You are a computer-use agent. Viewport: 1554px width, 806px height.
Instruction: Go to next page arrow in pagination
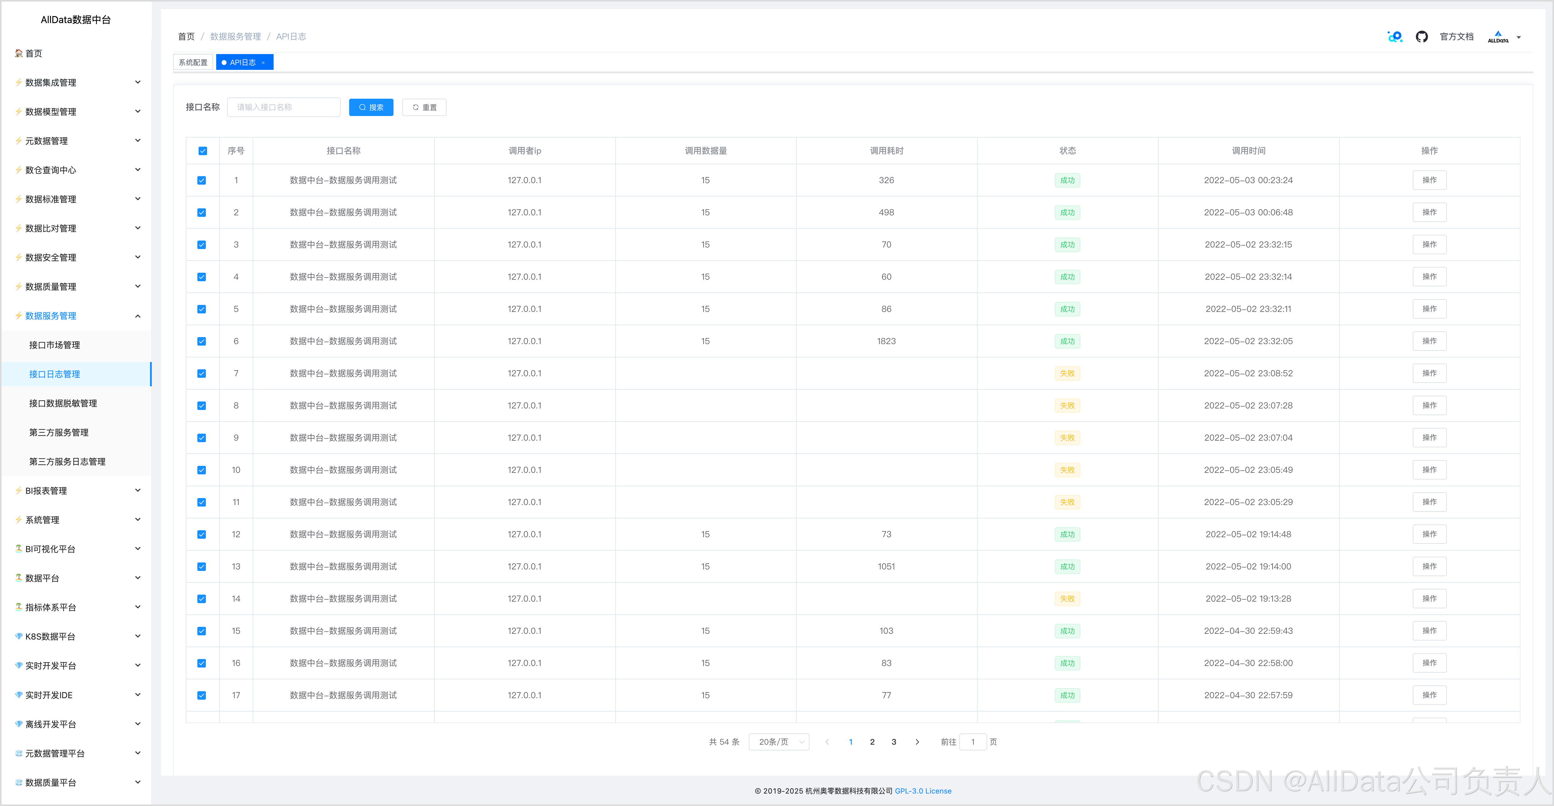[917, 742]
